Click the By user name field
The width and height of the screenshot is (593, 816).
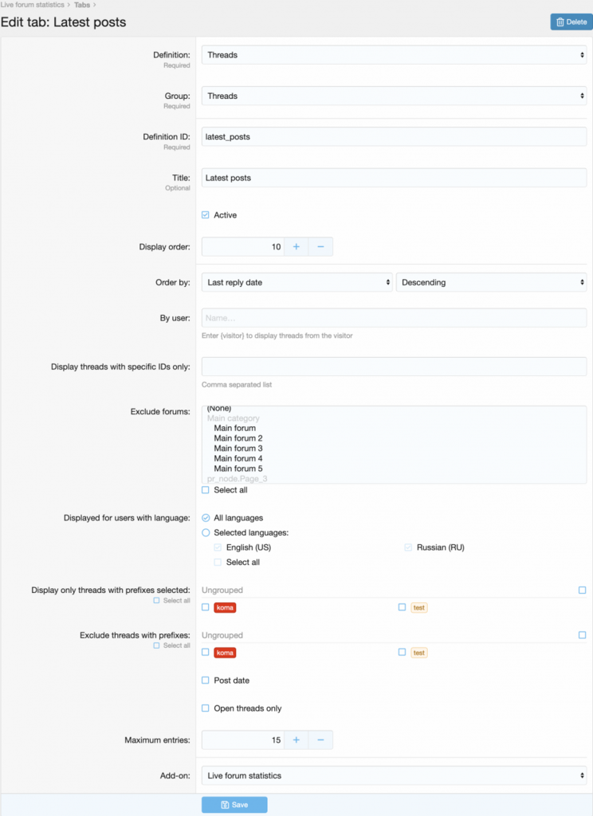(x=394, y=318)
